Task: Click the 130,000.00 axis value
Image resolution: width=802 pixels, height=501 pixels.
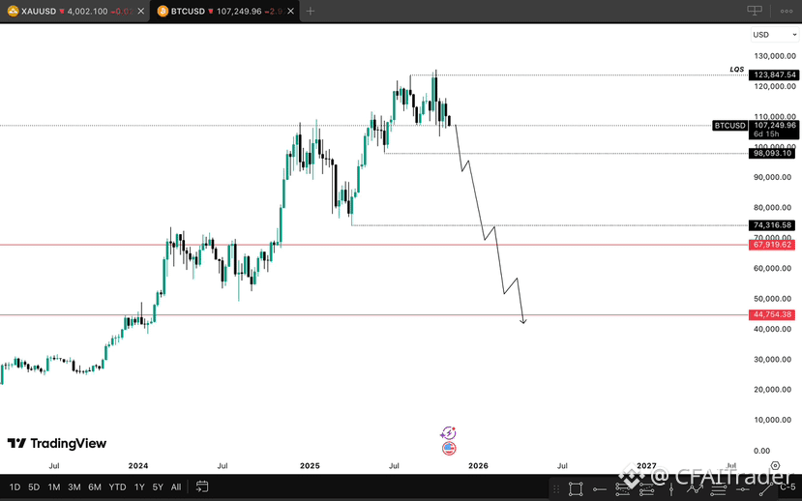Action: pyautogui.click(x=775, y=56)
